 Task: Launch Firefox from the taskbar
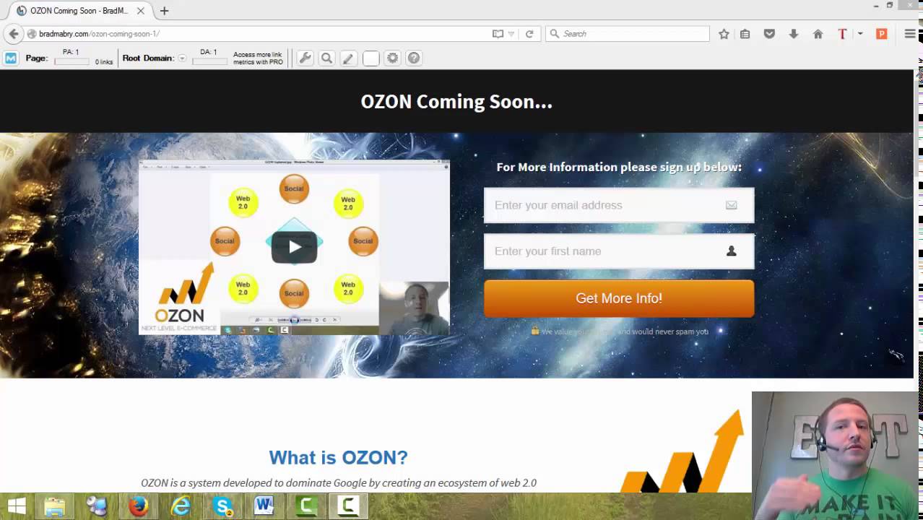pyautogui.click(x=138, y=506)
